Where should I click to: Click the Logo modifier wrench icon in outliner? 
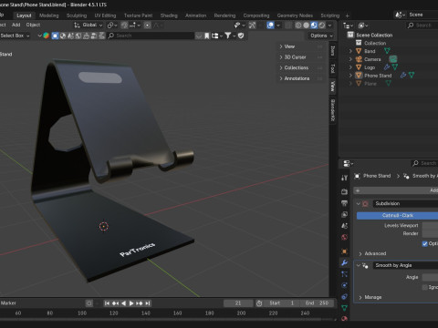tap(387, 67)
